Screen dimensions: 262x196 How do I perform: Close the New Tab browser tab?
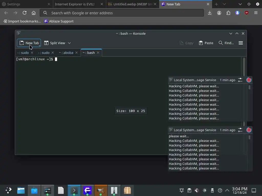(208, 4)
